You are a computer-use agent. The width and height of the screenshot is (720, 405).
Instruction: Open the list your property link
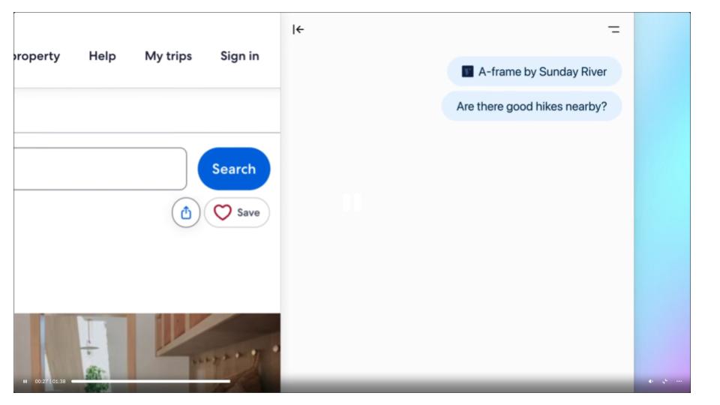coord(37,56)
